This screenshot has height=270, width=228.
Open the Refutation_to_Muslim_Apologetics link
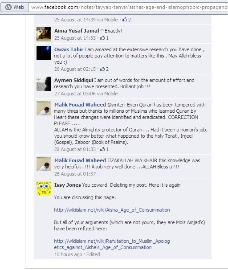112,244
